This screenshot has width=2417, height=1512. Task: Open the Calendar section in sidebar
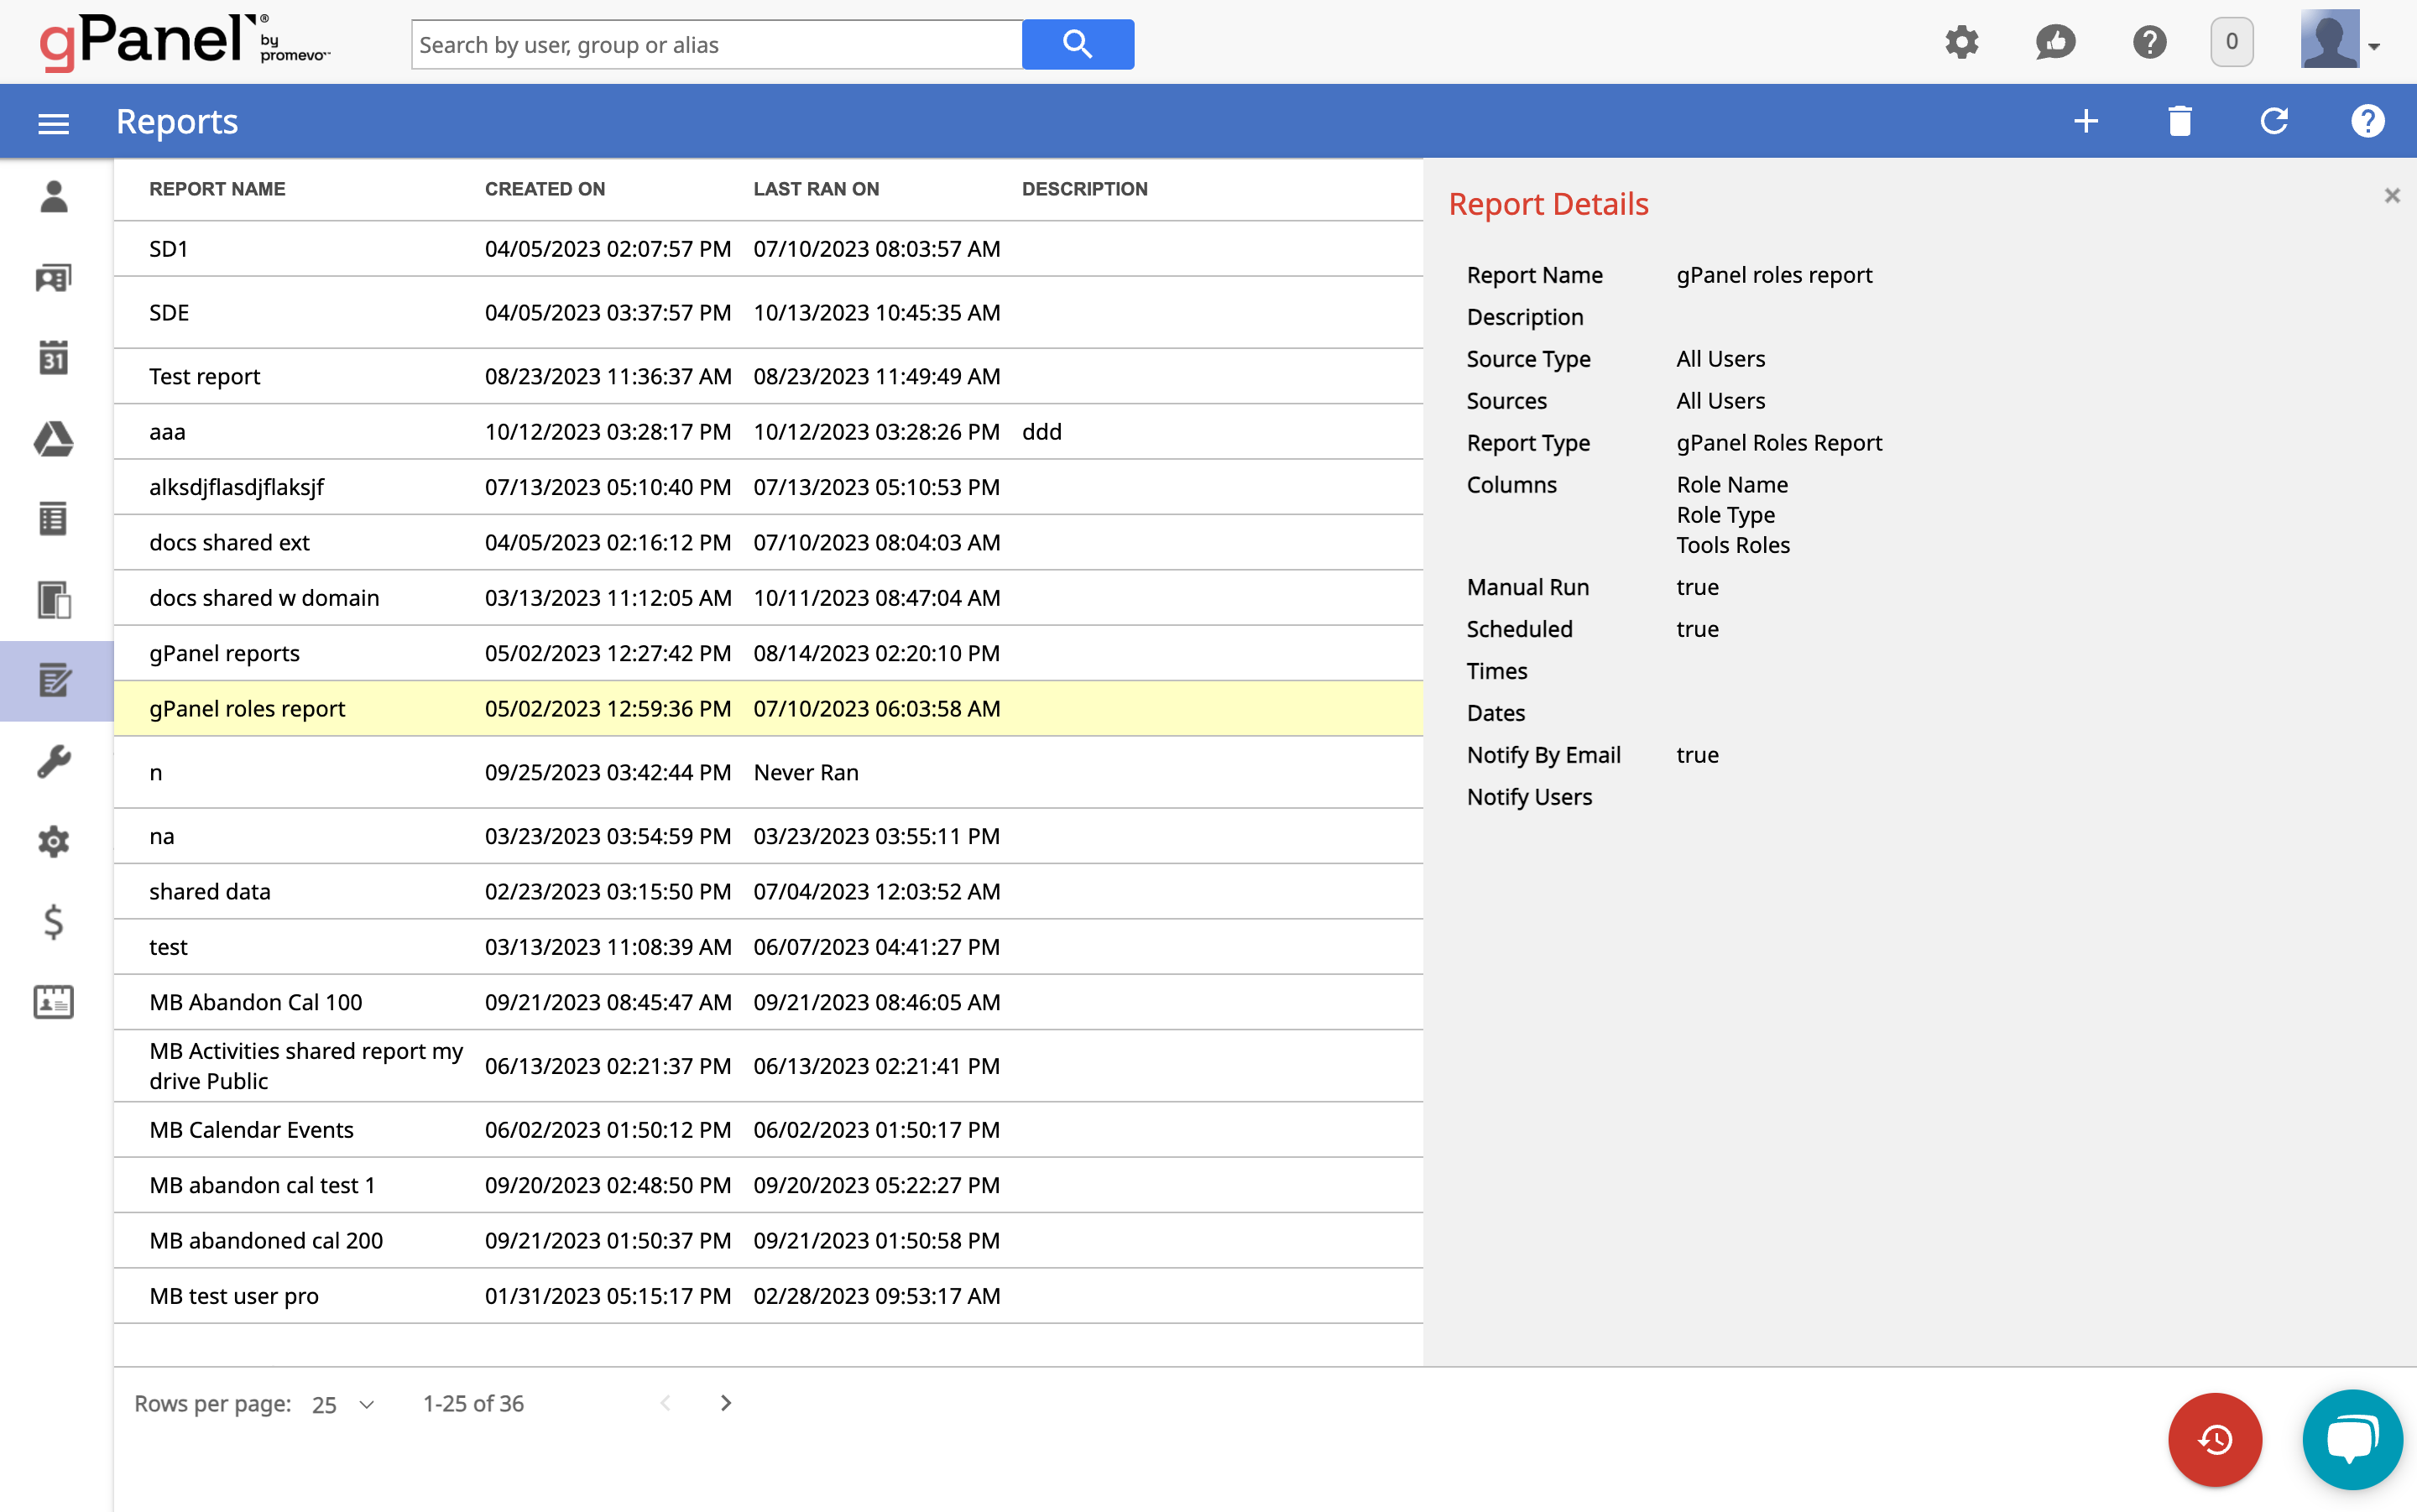54,357
